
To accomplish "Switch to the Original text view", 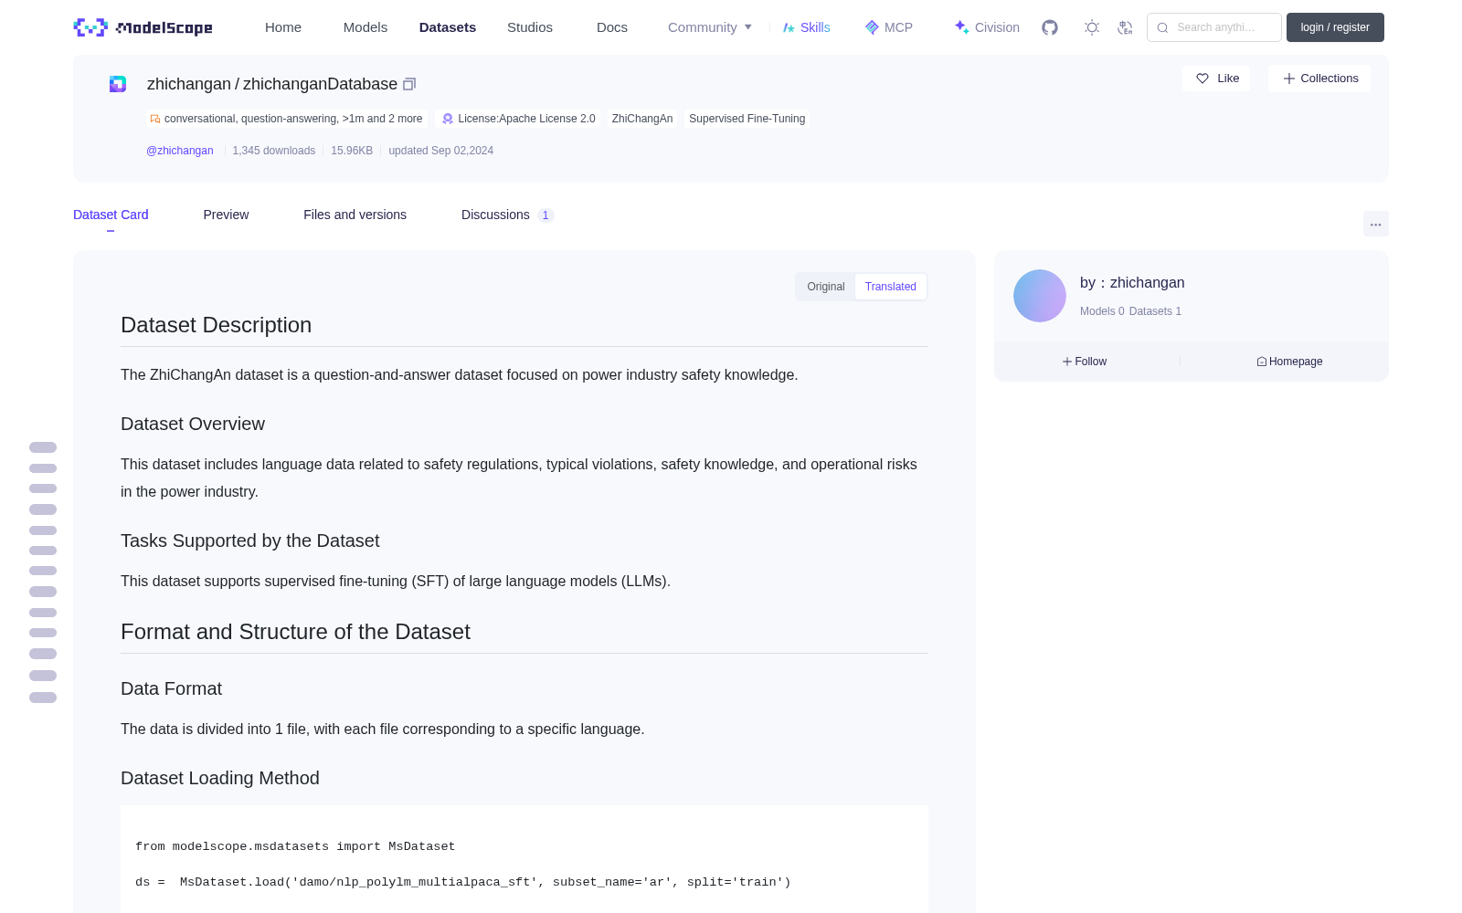I will [x=826, y=287].
